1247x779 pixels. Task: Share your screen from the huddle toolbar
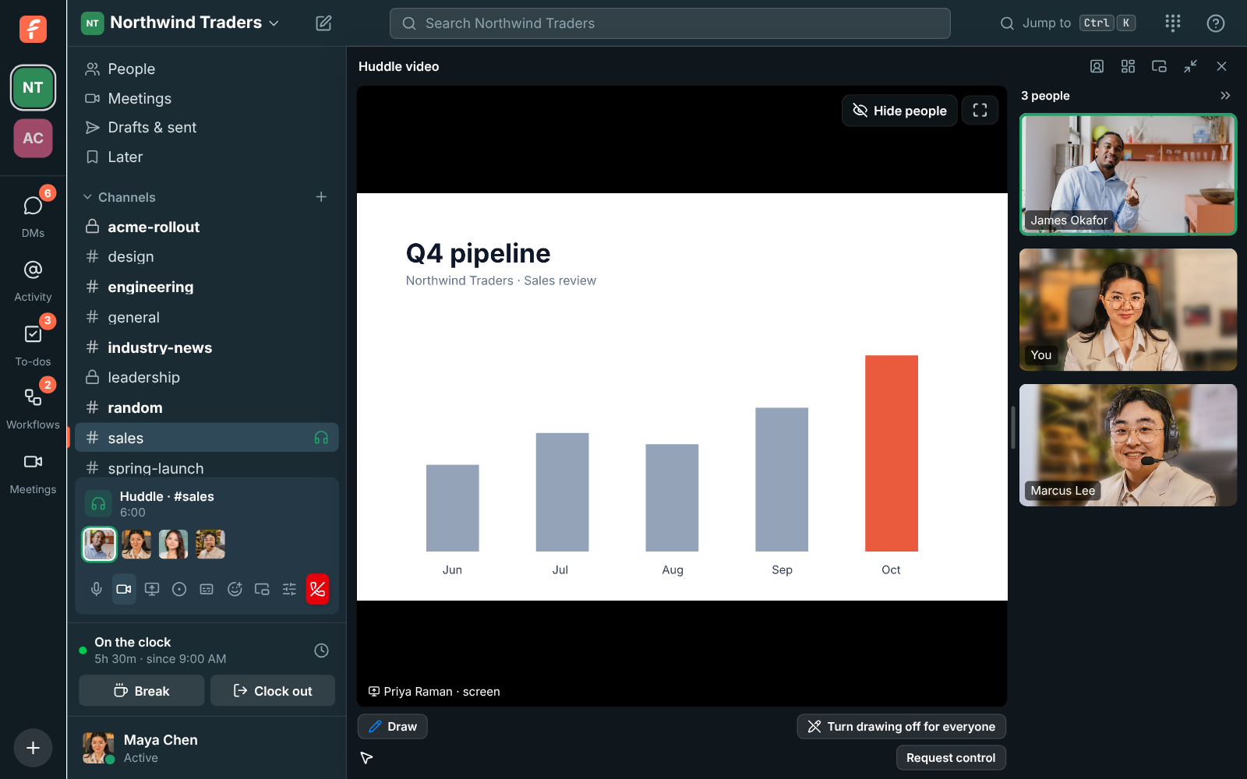click(152, 589)
